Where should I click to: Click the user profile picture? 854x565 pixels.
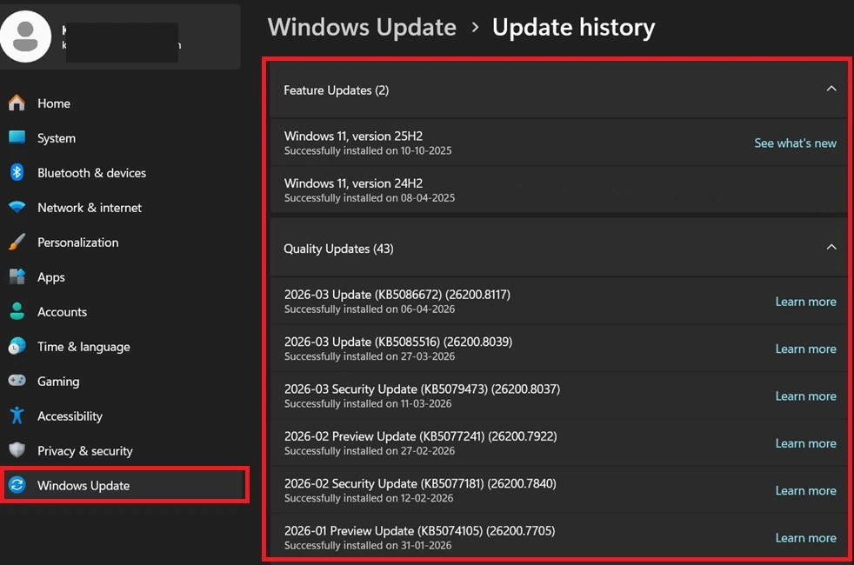pyautogui.click(x=26, y=37)
